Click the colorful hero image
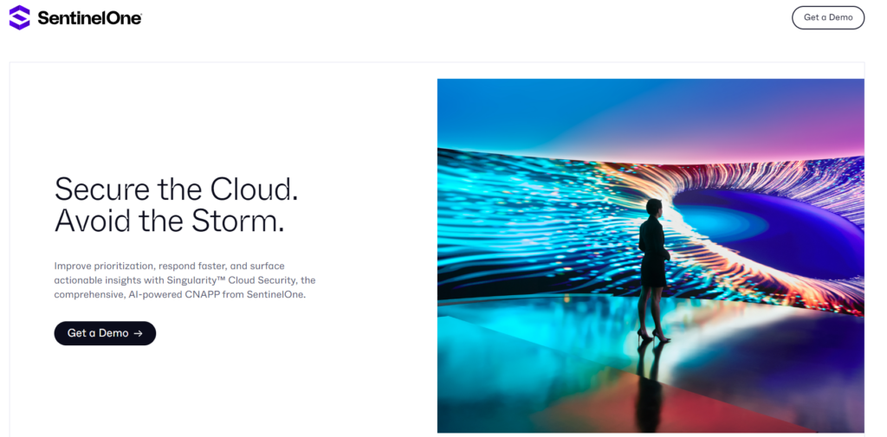 650,255
